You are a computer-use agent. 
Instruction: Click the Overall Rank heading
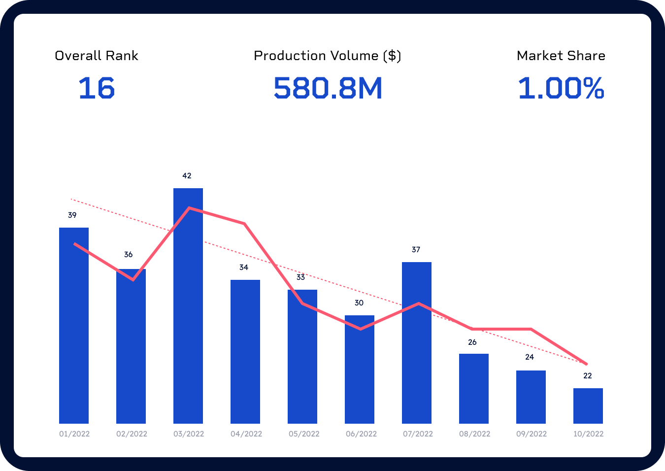(97, 56)
